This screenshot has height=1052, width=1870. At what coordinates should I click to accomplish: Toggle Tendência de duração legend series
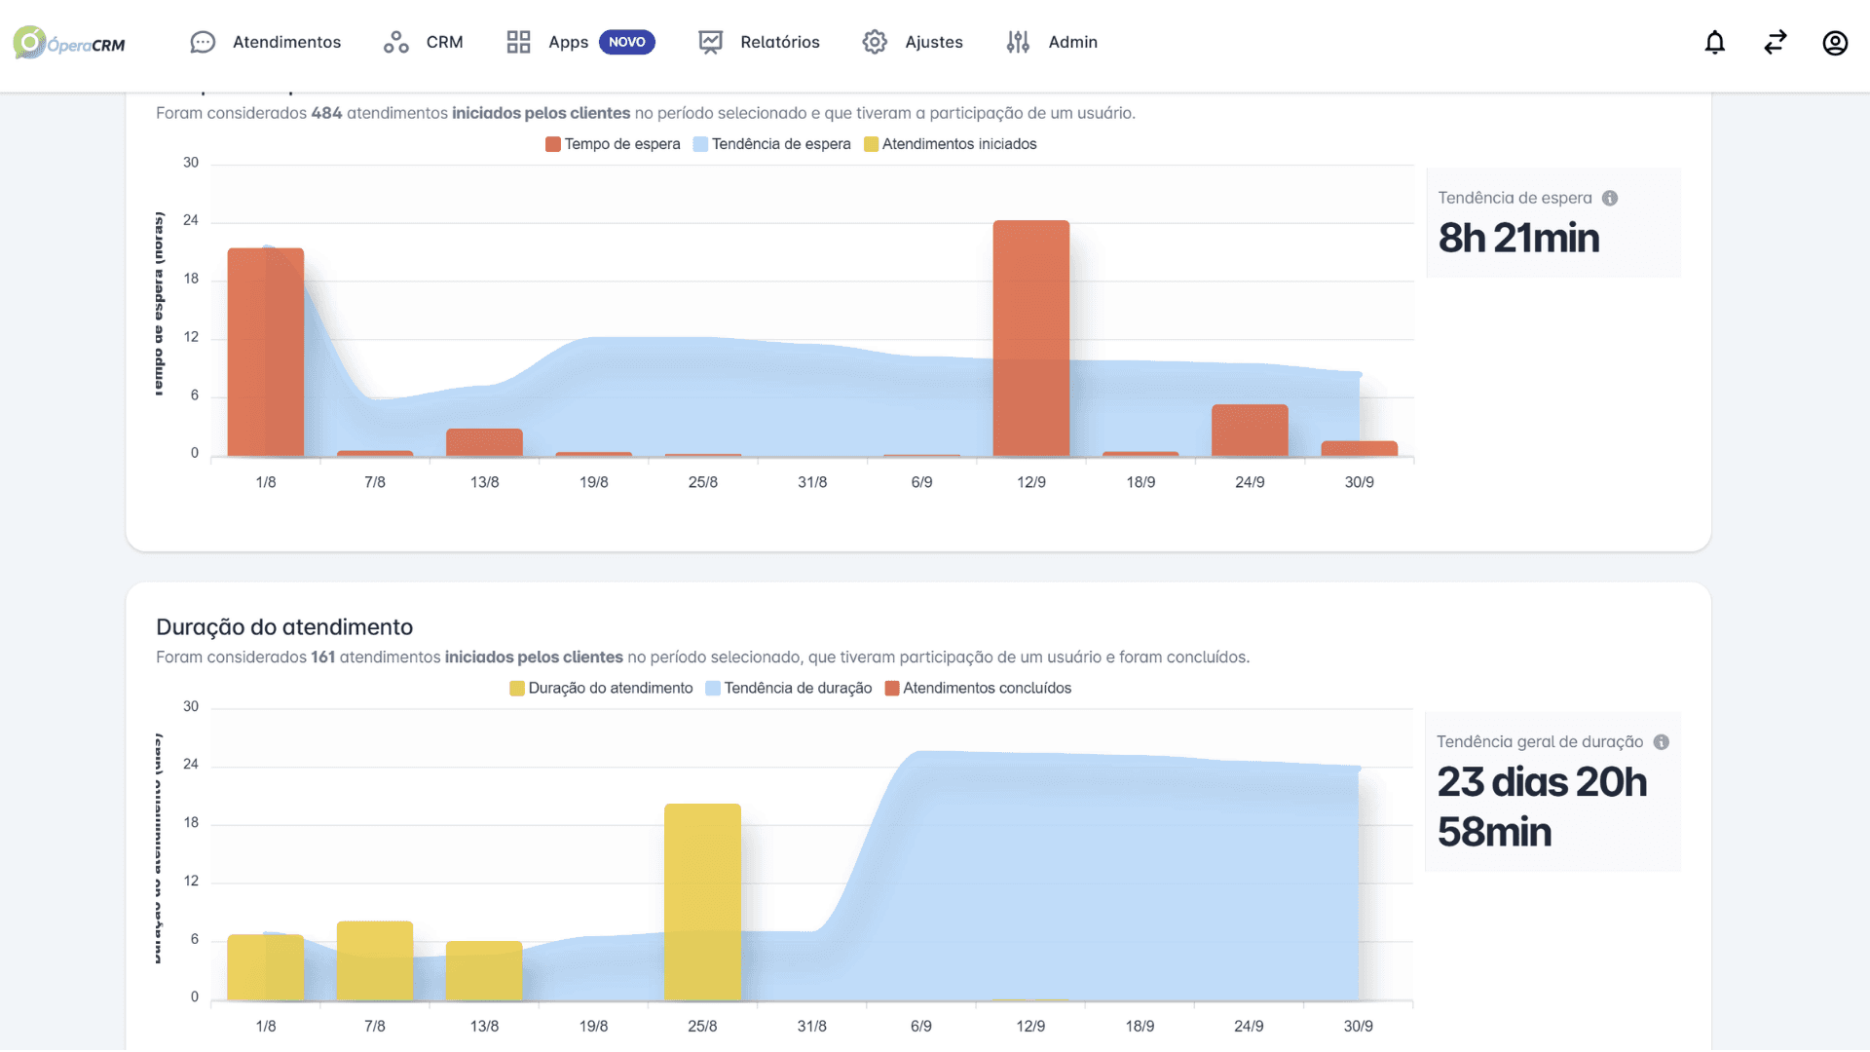(788, 689)
